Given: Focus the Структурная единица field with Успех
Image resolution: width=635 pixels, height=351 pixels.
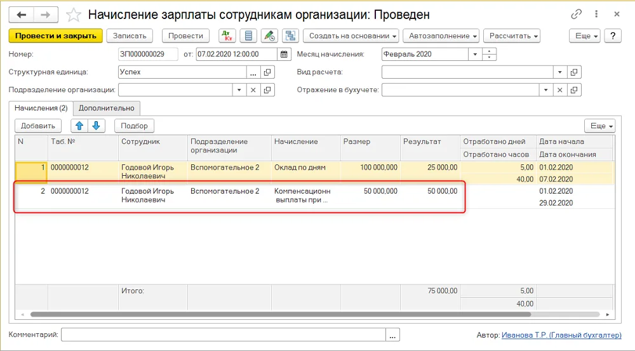Looking at the screenshot, I should (182, 72).
